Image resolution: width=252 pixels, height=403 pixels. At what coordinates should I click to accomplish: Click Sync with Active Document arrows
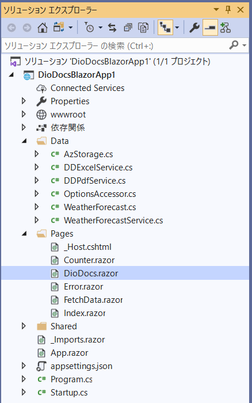(x=112, y=28)
